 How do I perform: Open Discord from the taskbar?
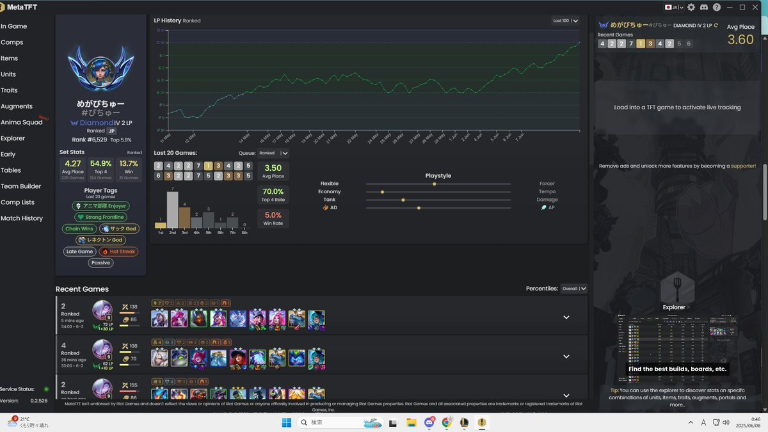[x=429, y=422]
